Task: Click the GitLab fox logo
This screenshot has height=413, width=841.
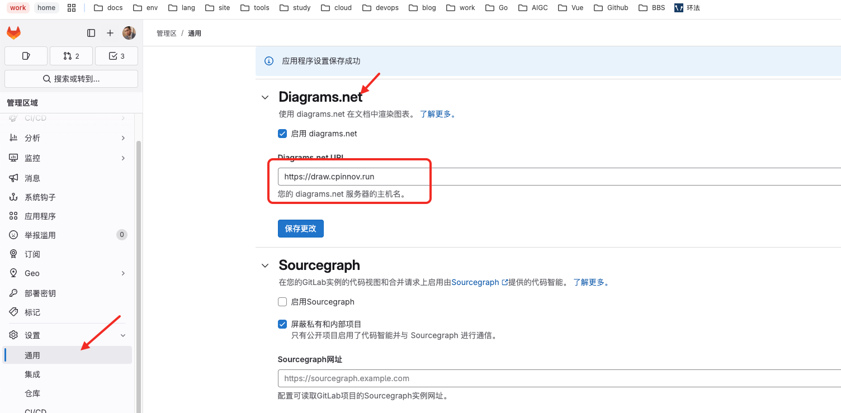Action: (14, 33)
